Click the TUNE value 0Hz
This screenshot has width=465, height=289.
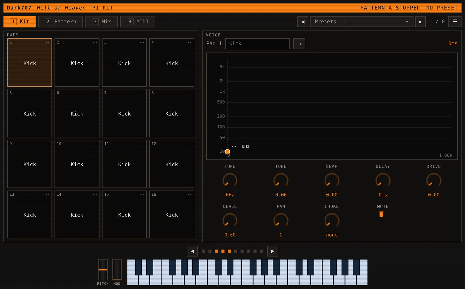pyautogui.click(x=230, y=195)
